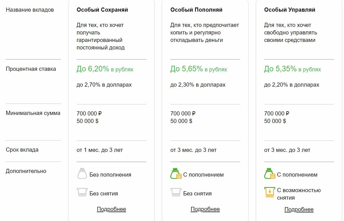The image size is (344, 221).
Task: Open Подробнее link under Особый Управляй
Action: click(x=299, y=209)
